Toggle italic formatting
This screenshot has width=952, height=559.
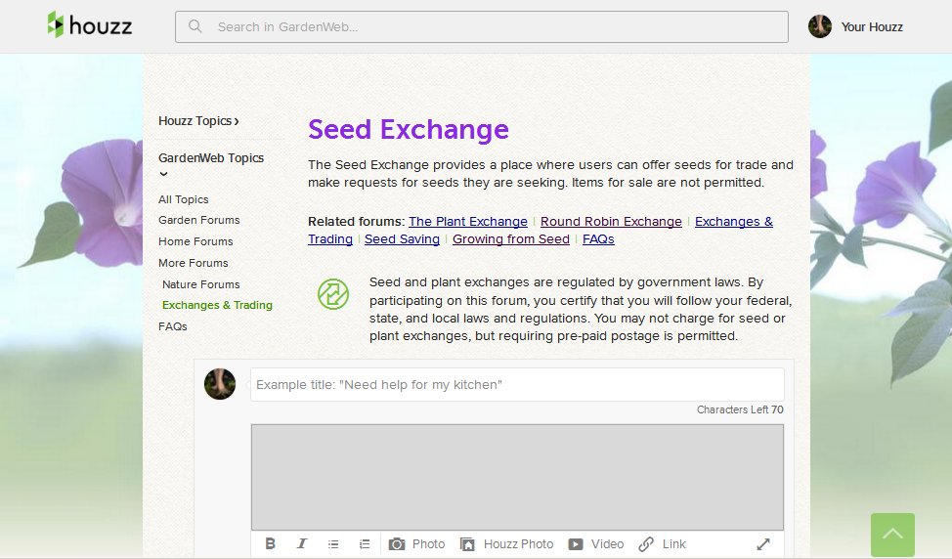[x=302, y=543]
